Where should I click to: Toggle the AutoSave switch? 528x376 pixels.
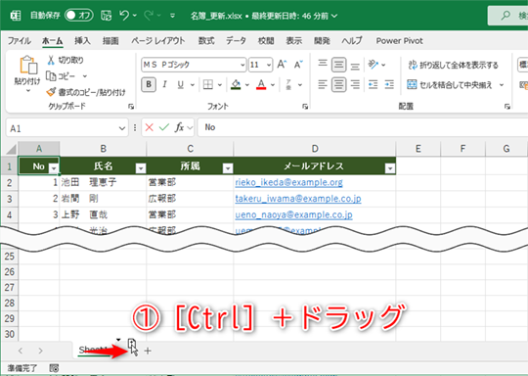(x=79, y=16)
